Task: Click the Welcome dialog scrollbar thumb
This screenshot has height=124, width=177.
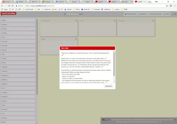Action: tap(114, 64)
